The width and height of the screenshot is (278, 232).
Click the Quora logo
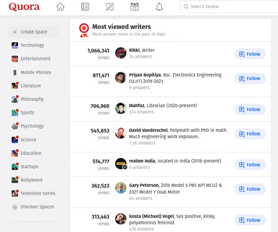coord(24,7)
